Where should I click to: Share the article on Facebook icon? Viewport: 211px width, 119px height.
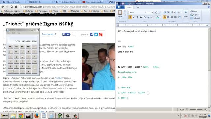tap(92, 34)
